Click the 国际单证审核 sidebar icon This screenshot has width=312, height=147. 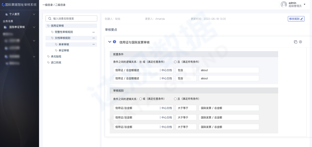pos(5,27)
